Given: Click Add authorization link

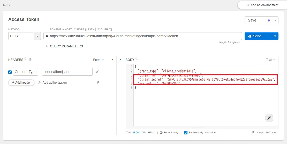Looking at the screenshot, I should click(55, 83).
